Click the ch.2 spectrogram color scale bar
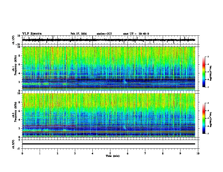 tap(204, 118)
